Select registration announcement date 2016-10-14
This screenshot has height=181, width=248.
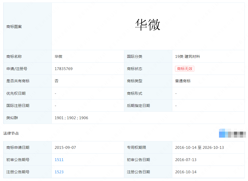pos(186,172)
